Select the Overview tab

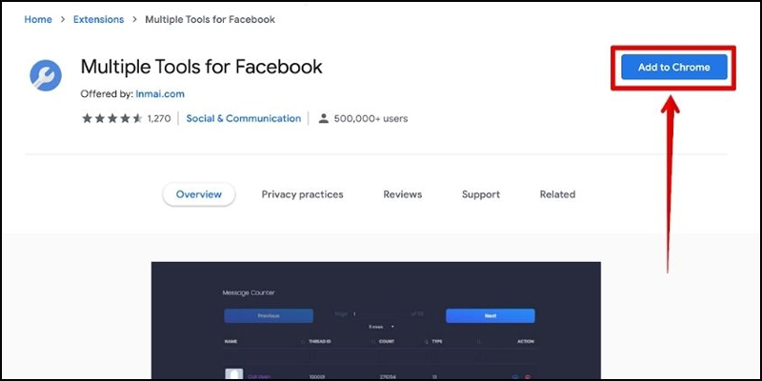[x=199, y=194]
